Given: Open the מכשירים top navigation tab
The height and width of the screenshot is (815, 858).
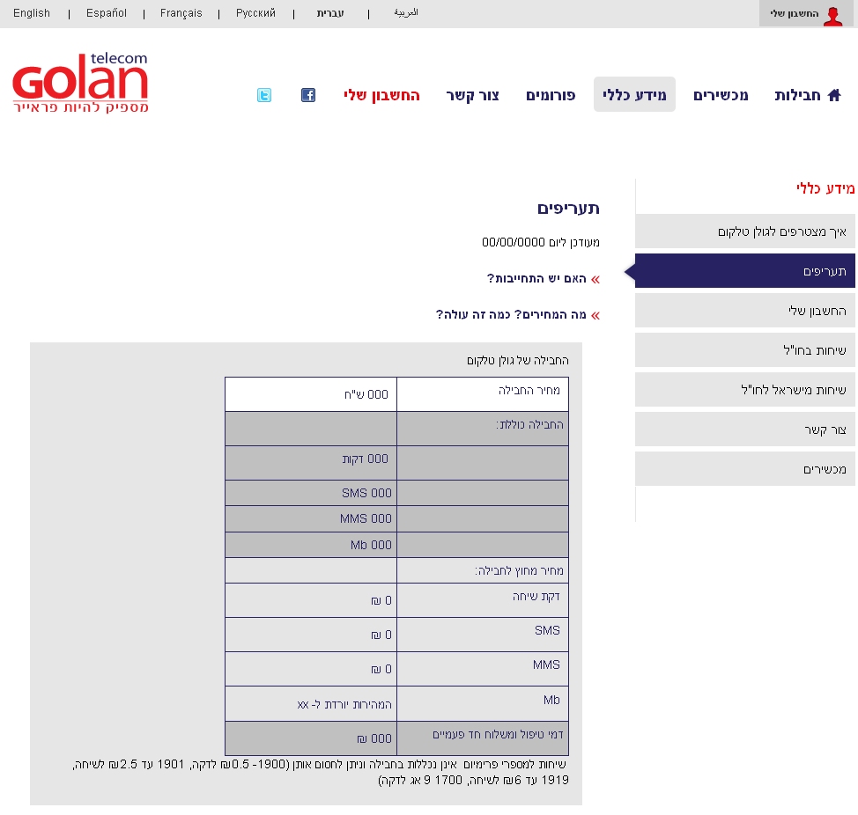Looking at the screenshot, I should pos(721,95).
